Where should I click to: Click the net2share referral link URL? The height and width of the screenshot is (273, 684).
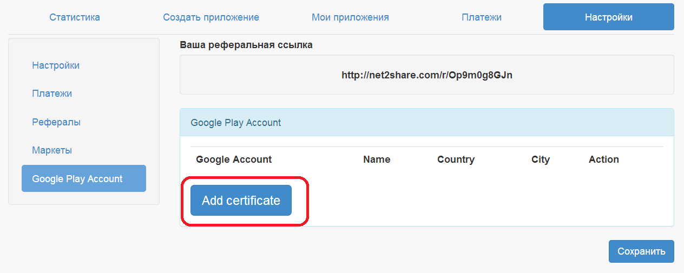tap(427, 75)
